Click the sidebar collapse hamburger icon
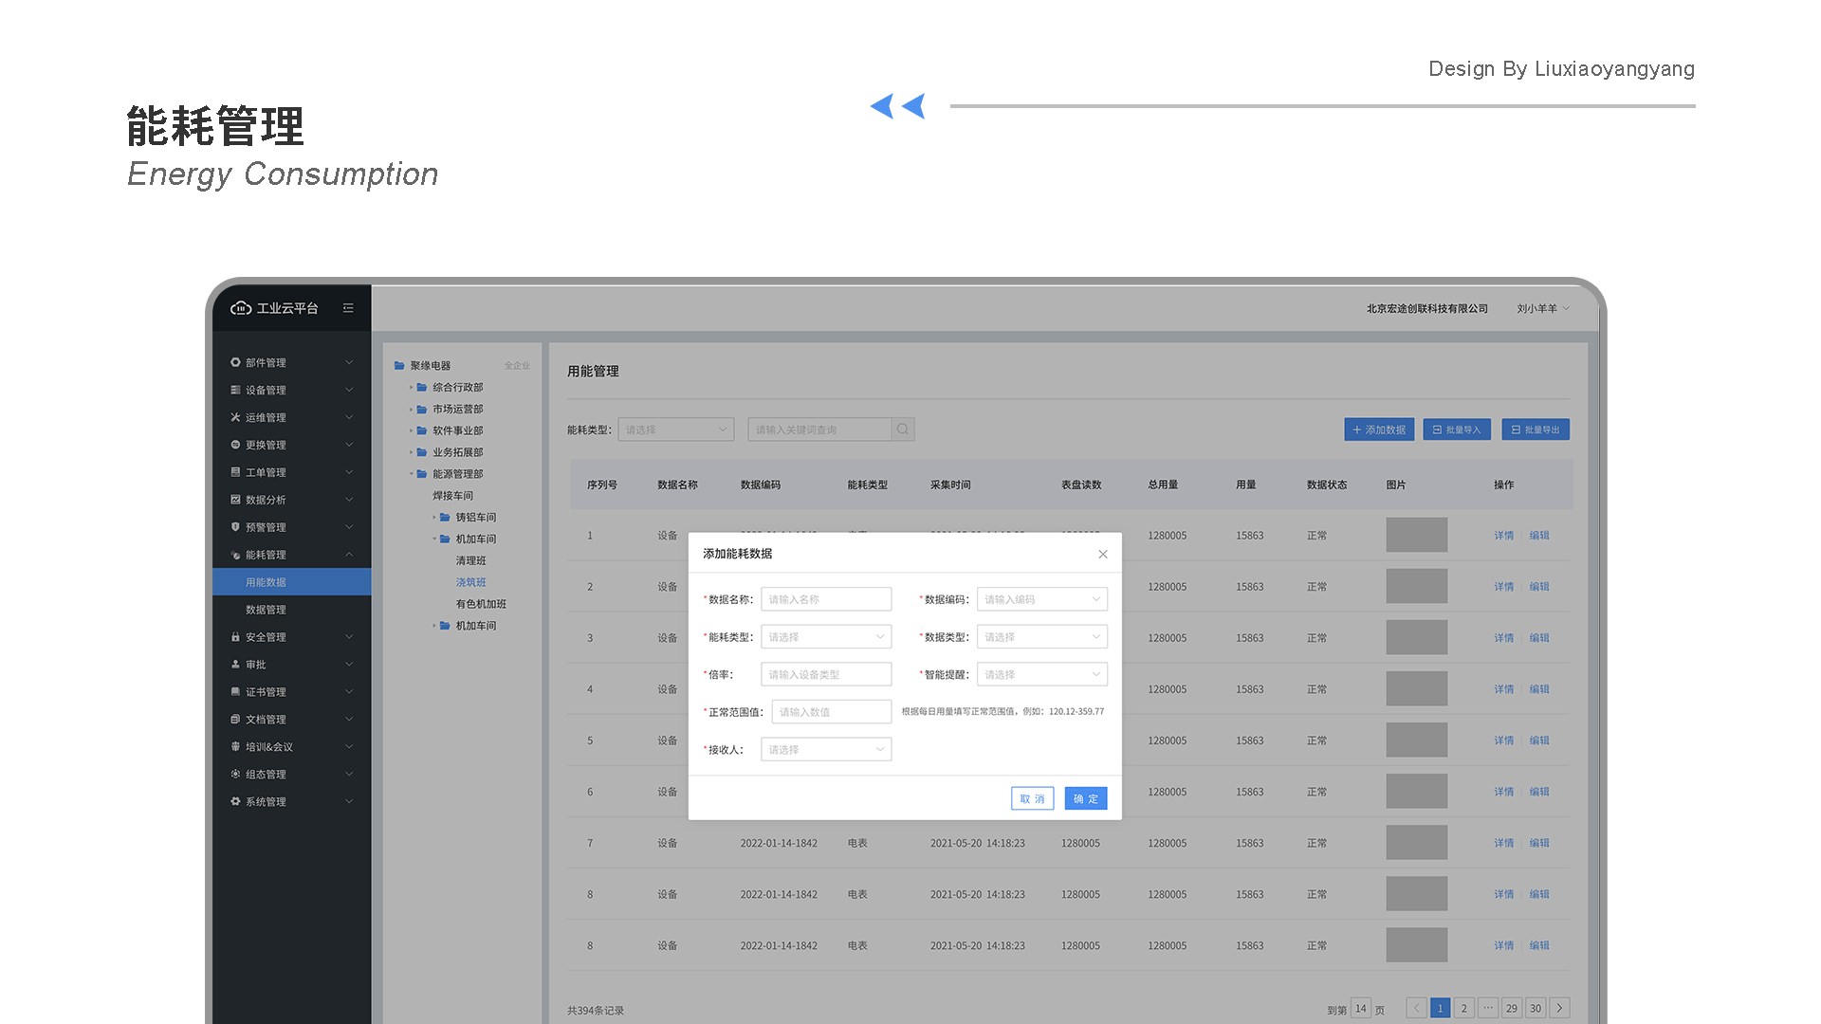 (348, 308)
